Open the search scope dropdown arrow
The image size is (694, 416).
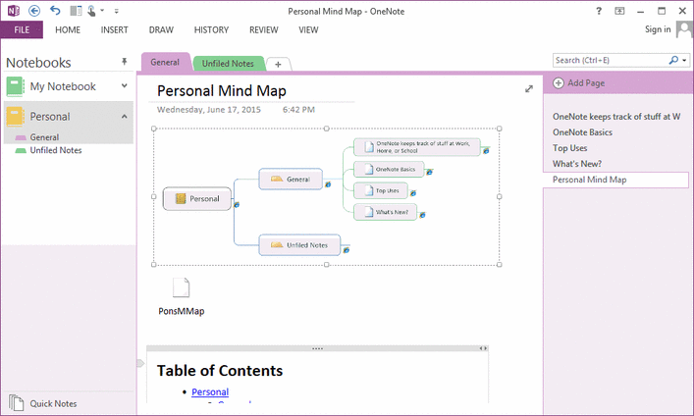click(684, 61)
